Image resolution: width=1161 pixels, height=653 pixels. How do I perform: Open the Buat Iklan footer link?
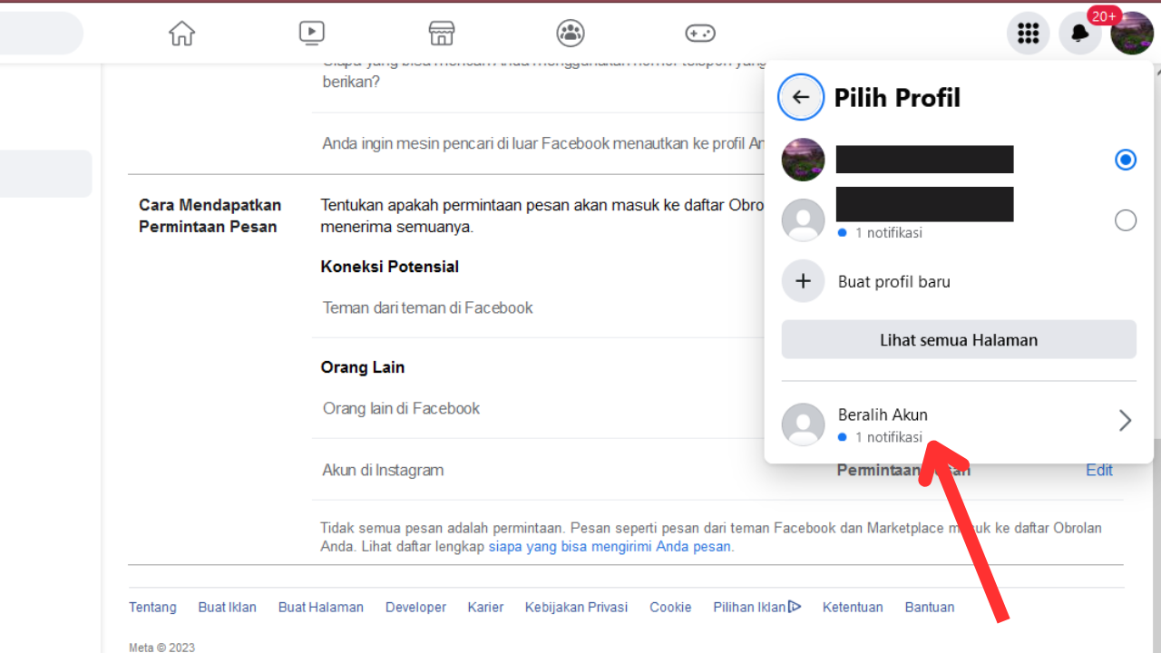[228, 607]
